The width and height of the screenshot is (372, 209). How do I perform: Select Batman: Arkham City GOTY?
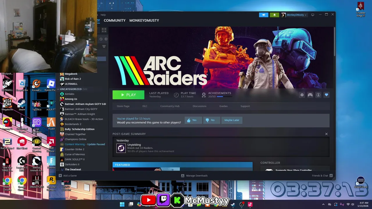81,109
